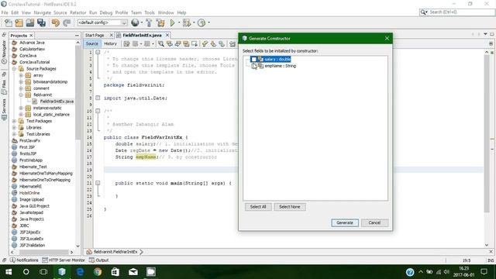Collapse the Source Packages tree node

[14, 69]
